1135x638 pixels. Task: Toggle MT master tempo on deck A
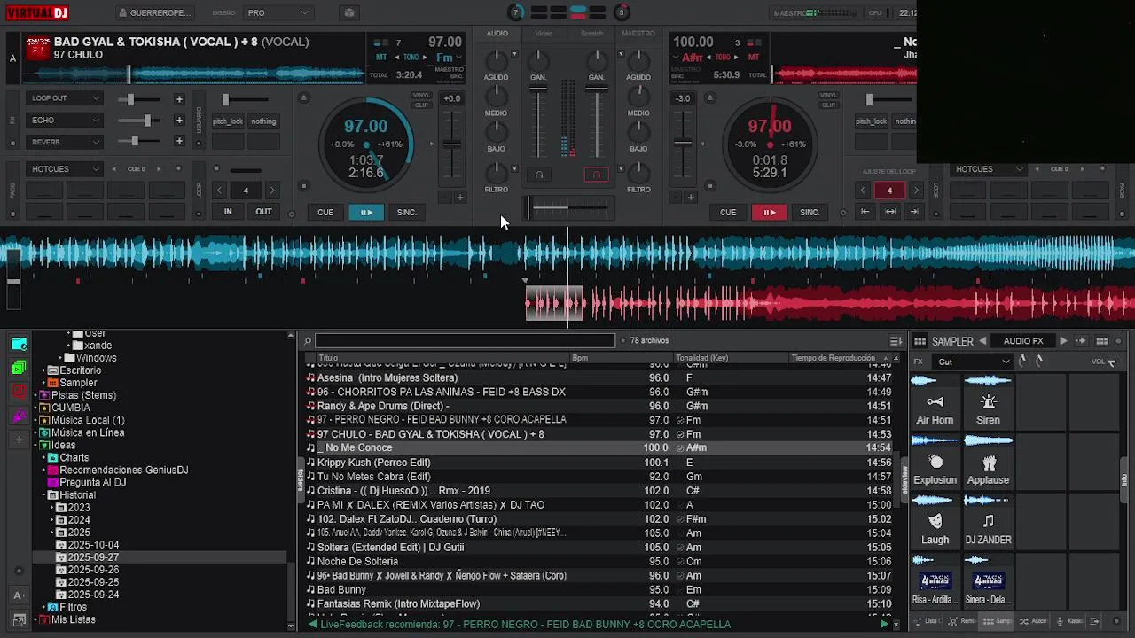coord(381,58)
